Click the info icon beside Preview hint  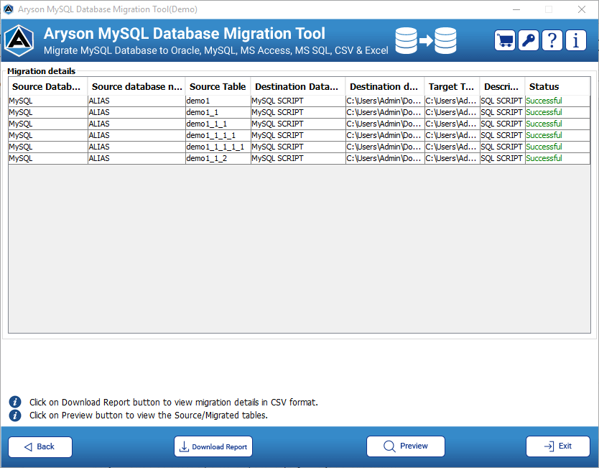15,416
